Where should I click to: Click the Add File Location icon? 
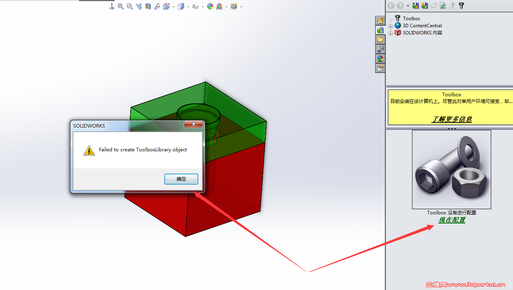[x=425, y=6]
